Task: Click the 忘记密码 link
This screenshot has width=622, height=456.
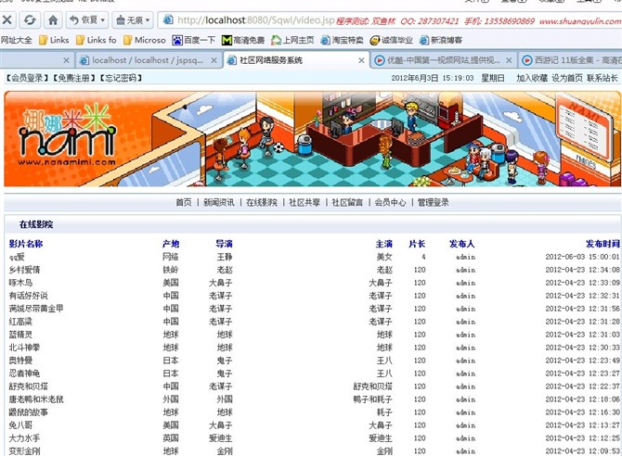Action: click(121, 78)
